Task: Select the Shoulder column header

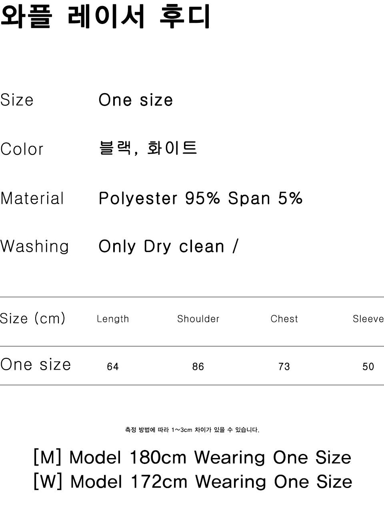Action: (x=198, y=319)
